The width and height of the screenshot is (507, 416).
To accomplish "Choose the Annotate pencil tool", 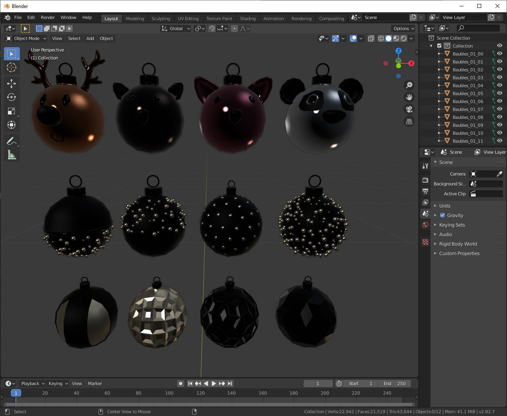I will 11,141.
